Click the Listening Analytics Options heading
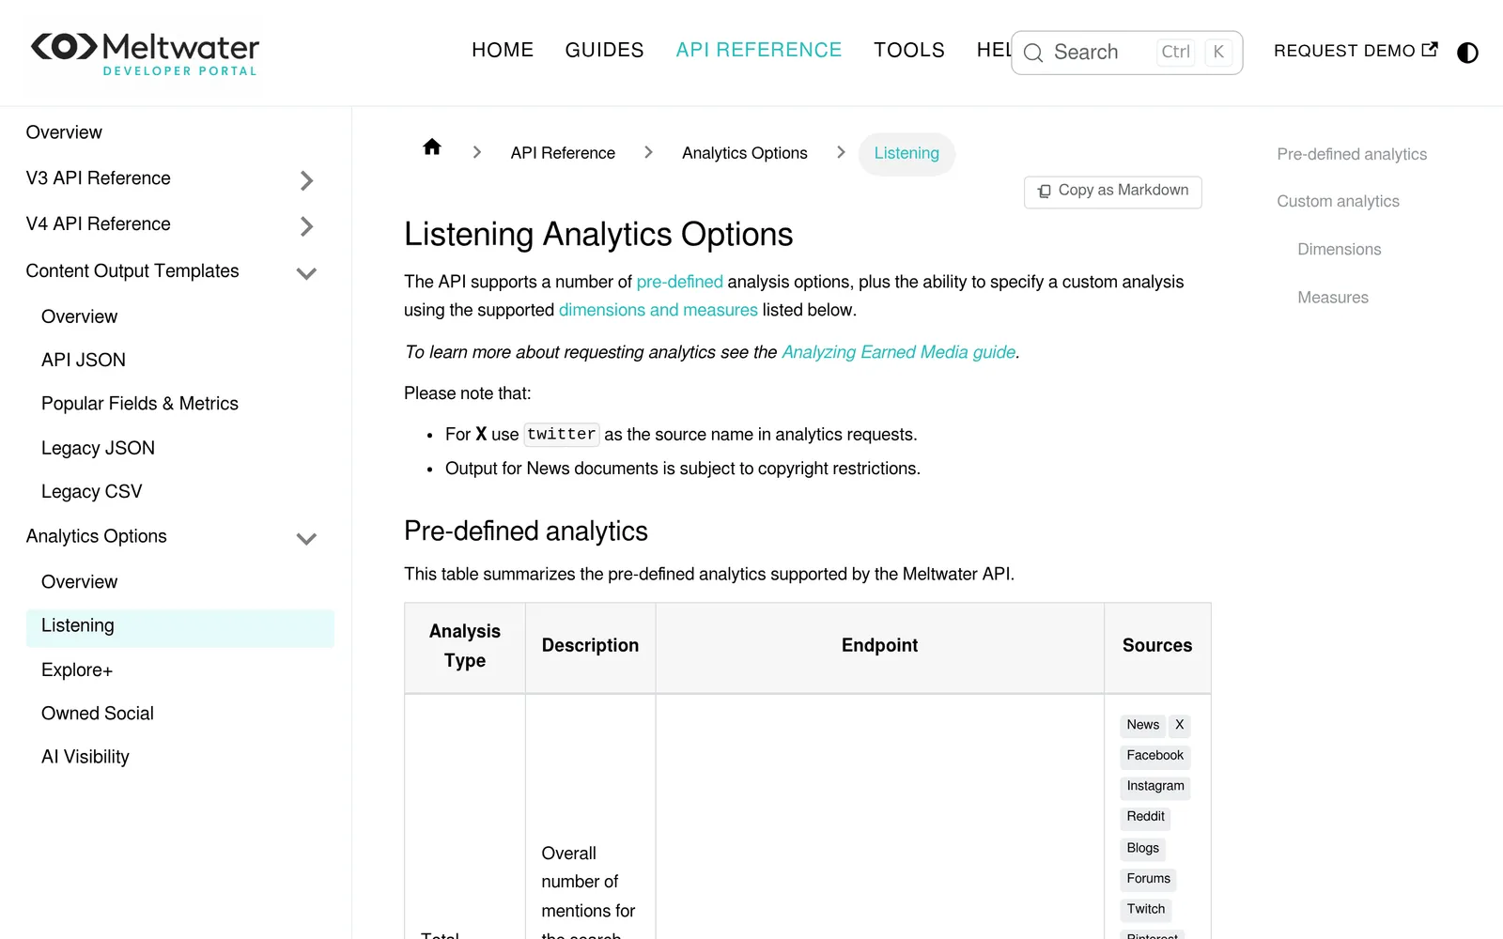 [x=598, y=235]
